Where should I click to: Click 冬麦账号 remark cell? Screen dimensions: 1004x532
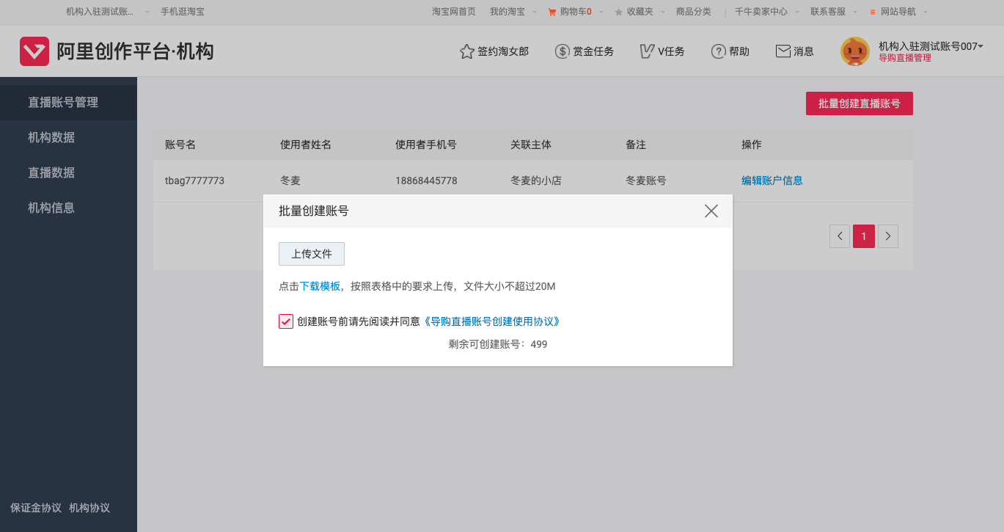[646, 181]
